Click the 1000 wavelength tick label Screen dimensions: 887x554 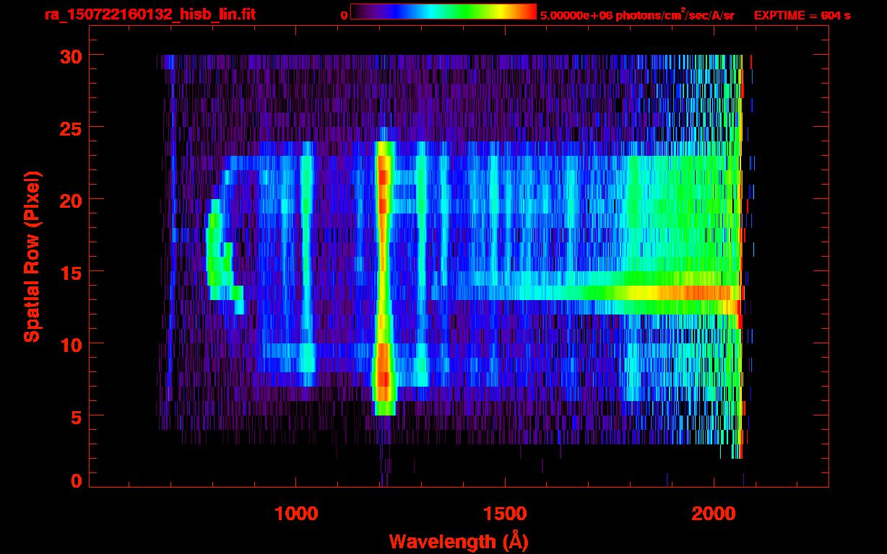click(x=295, y=514)
